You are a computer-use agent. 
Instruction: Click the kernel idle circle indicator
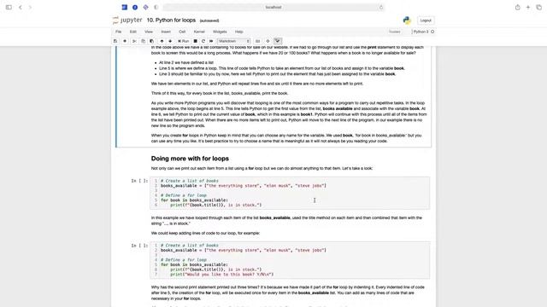point(432,32)
